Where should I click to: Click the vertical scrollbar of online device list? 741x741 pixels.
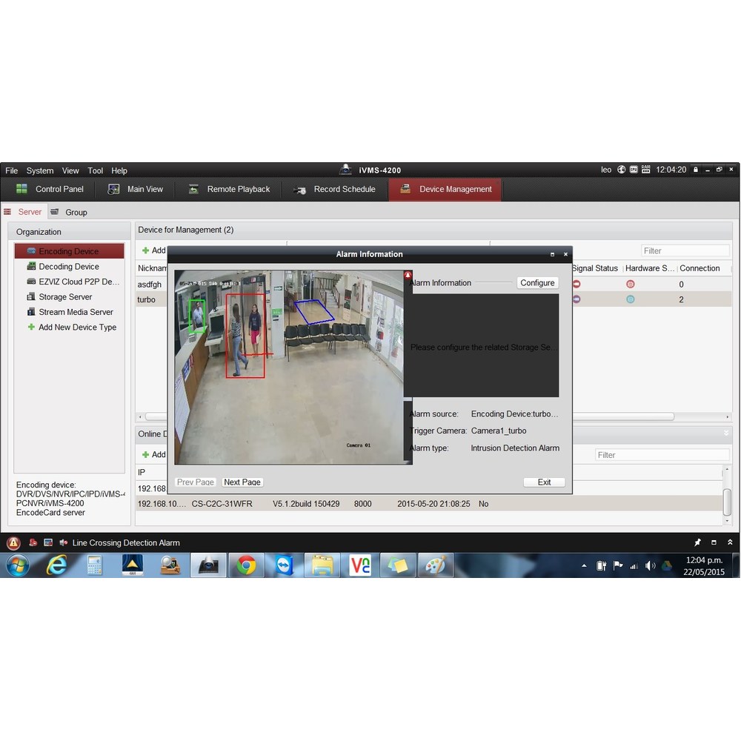728,502
